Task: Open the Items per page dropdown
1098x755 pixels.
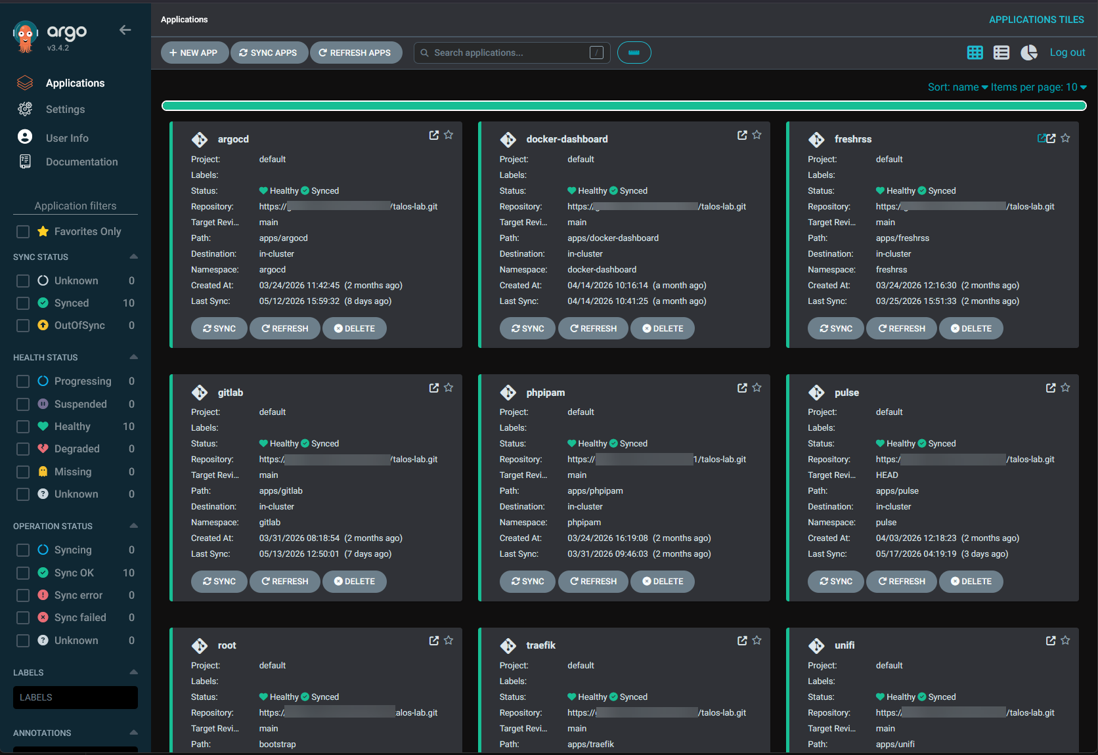Action: (x=1038, y=87)
